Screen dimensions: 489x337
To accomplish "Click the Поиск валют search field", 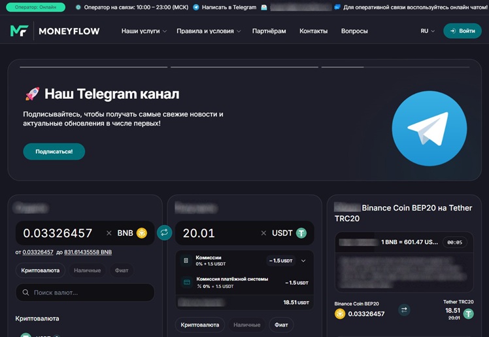I will point(85,293).
